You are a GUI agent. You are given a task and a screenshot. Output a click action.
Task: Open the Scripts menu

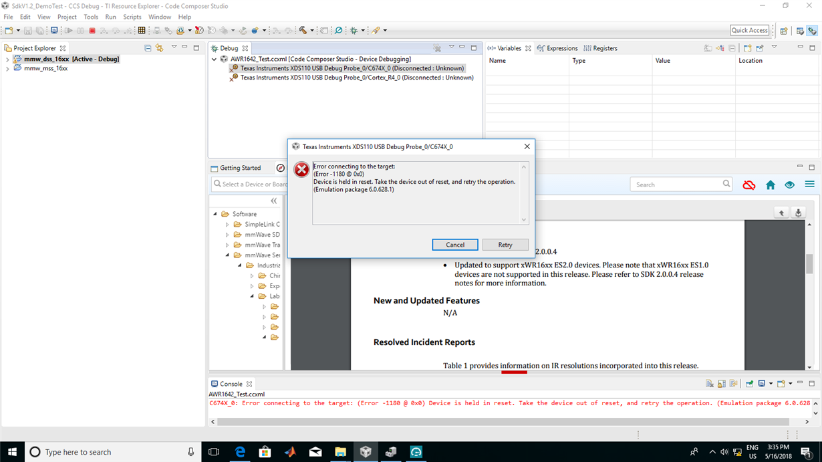tap(132, 17)
